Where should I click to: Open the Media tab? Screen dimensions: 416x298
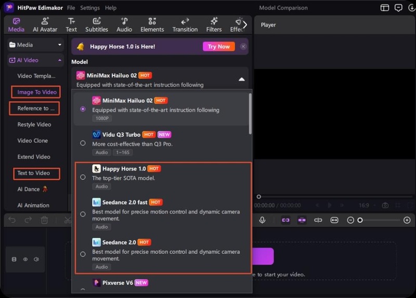16,25
